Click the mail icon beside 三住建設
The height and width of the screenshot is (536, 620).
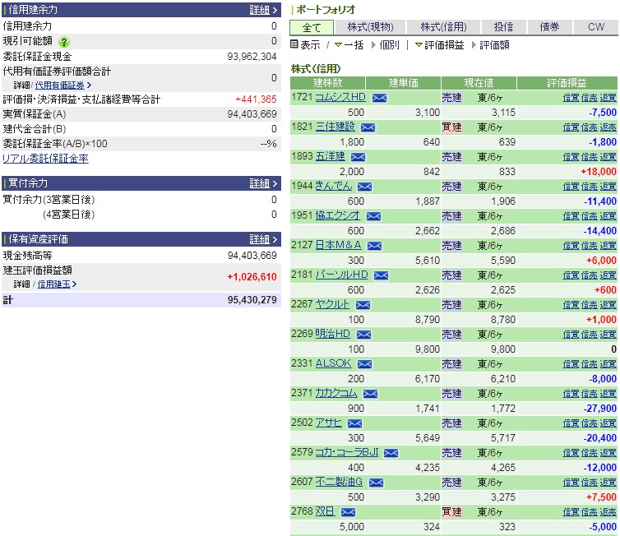click(x=368, y=127)
